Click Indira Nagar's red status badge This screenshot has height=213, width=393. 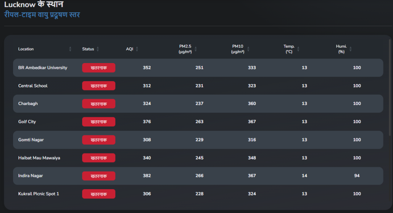tap(98, 176)
